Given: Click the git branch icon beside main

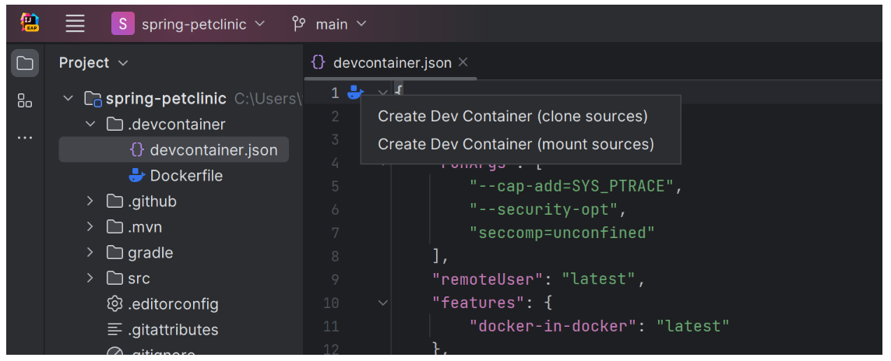Looking at the screenshot, I should (x=298, y=24).
